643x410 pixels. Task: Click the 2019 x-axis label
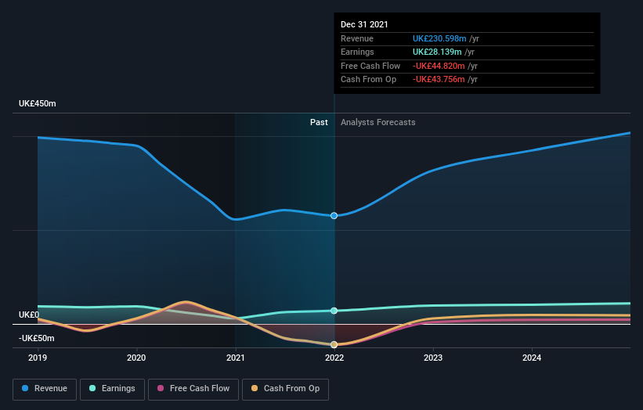coord(38,358)
